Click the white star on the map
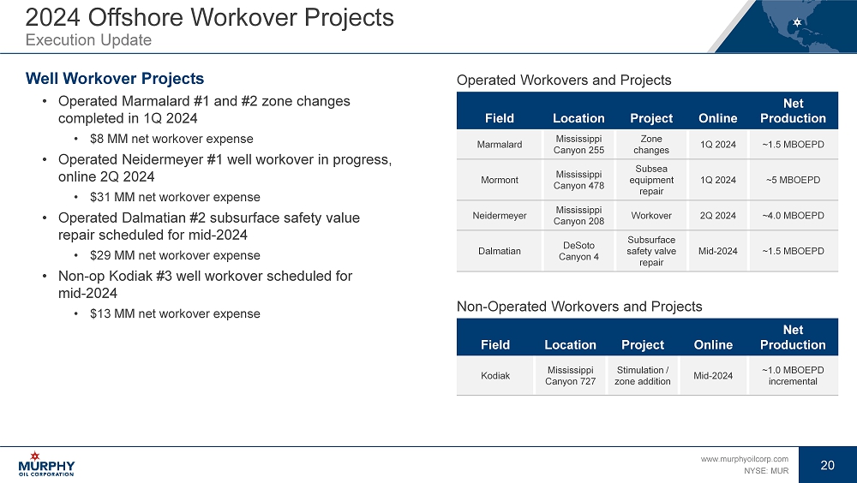This screenshot has width=857, height=483. pyautogui.click(x=796, y=21)
